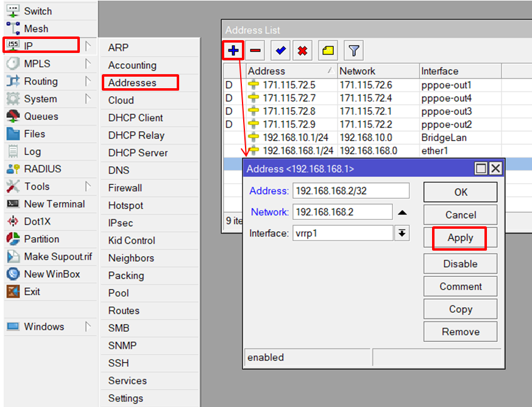The height and width of the screenshot is (407, 532).
Task: Click the Copy button
Action: coord(460,309)
